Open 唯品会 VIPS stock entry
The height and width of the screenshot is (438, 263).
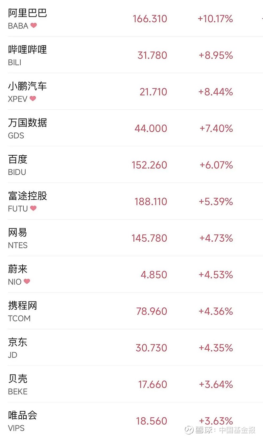coord(23,415)
